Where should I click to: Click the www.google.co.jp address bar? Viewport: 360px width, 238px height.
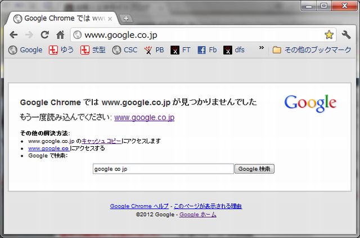202,35
